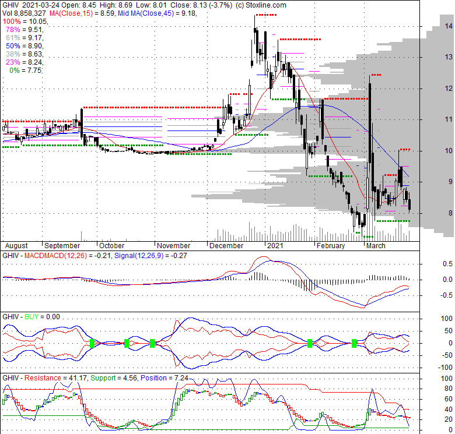Click the 'October' month label

pyautogui.click(x=112, y=246)
